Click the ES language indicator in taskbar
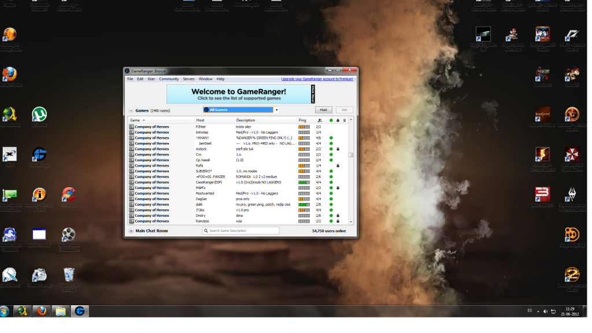This screenshot has width=592, height=333. (530, 310)
